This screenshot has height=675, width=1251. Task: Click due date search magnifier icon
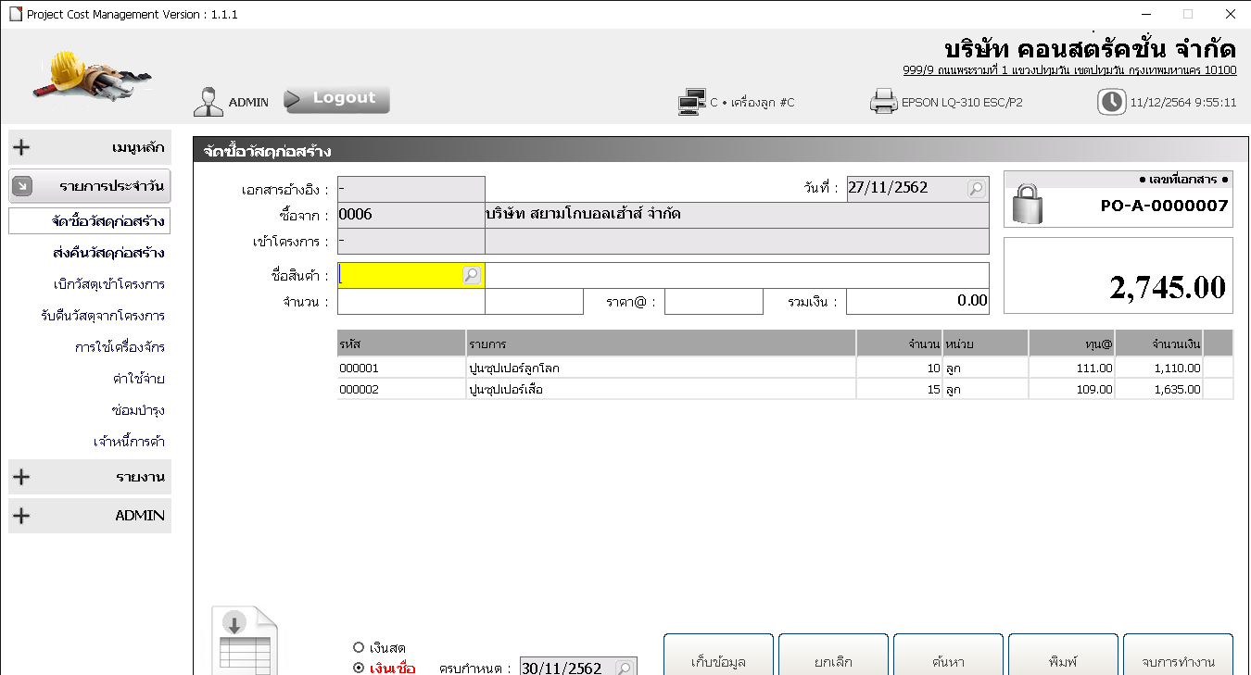click(625, 668)
